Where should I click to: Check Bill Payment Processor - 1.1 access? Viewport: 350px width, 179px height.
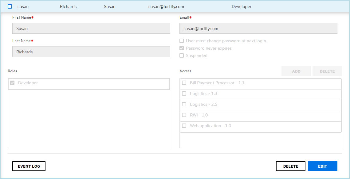click(x=184, y=83)
